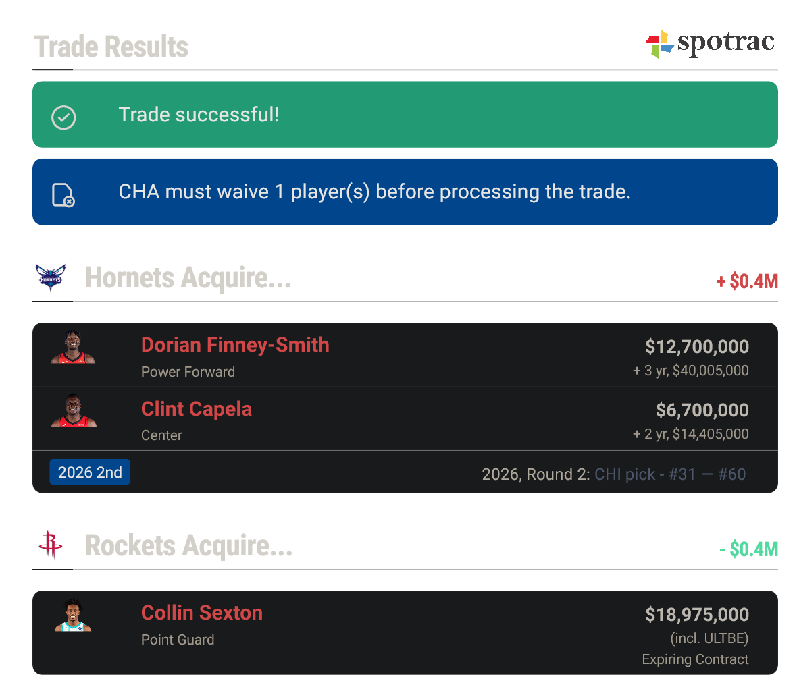Screen dimensions: 797x685
Task: Click the Trade successful banner
Action: (405, 114)
